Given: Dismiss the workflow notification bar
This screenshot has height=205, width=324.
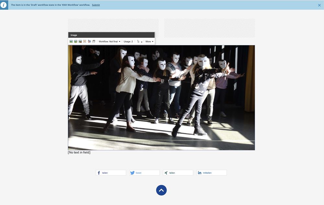Looking at the screenshot, I should pos(319,5).
